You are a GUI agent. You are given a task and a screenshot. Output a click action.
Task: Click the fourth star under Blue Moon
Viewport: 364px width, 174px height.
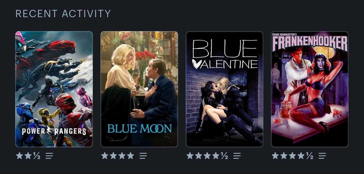coord(131,156)
